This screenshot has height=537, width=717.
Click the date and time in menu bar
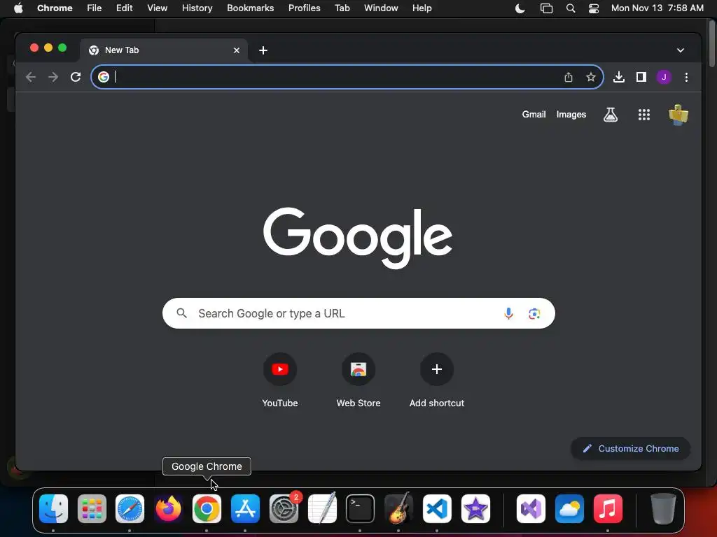pyautogui.click(x=657, y=8)
